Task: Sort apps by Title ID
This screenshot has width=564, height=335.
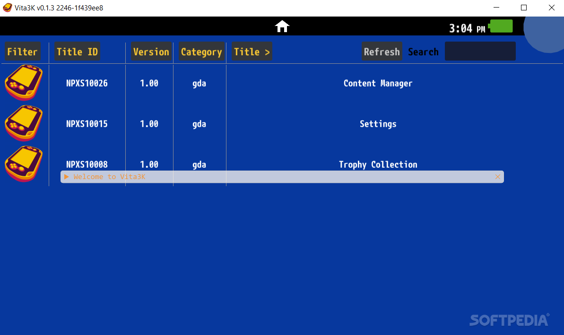Action: [78, 52]
